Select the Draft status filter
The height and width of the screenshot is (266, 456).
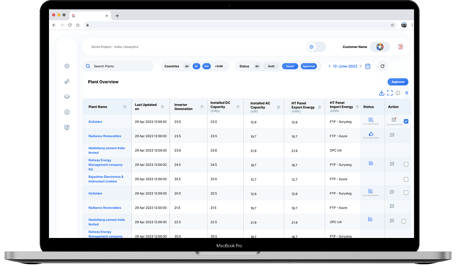coord(271,66)
